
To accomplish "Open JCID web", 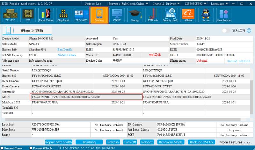I will (x=153, y=15).
